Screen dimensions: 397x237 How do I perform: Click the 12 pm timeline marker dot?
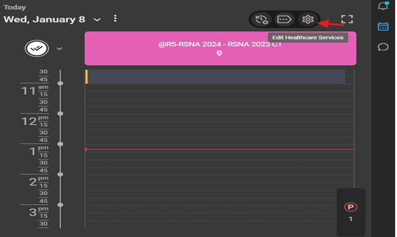[60, 114]
